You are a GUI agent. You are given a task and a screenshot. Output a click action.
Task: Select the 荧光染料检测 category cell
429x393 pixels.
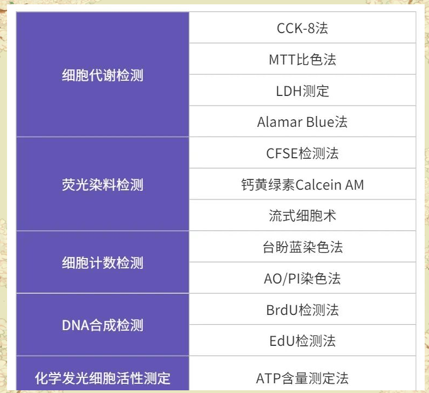click(103, 184)
